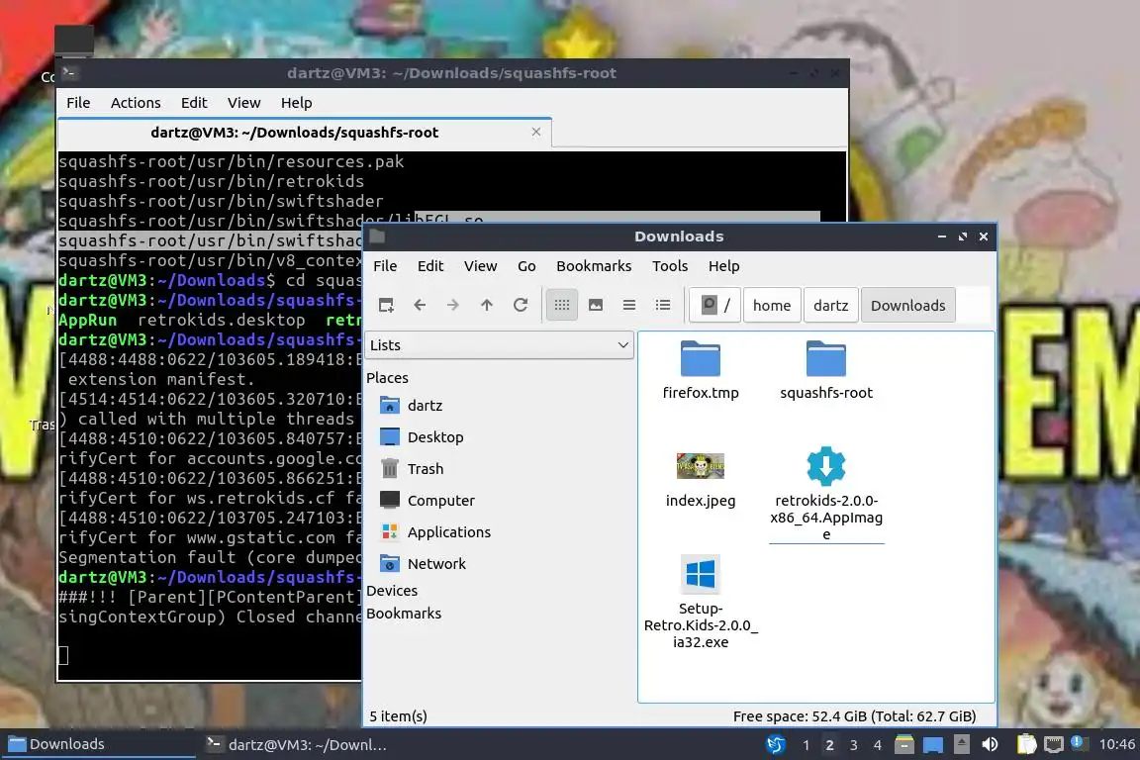Activate the dartz@VM3 terminal taskbar button
1140x760 pixels.
click(x=296, y=745)
